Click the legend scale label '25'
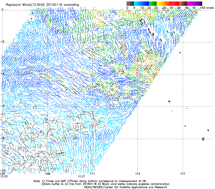215x189 pixels. 164,8
